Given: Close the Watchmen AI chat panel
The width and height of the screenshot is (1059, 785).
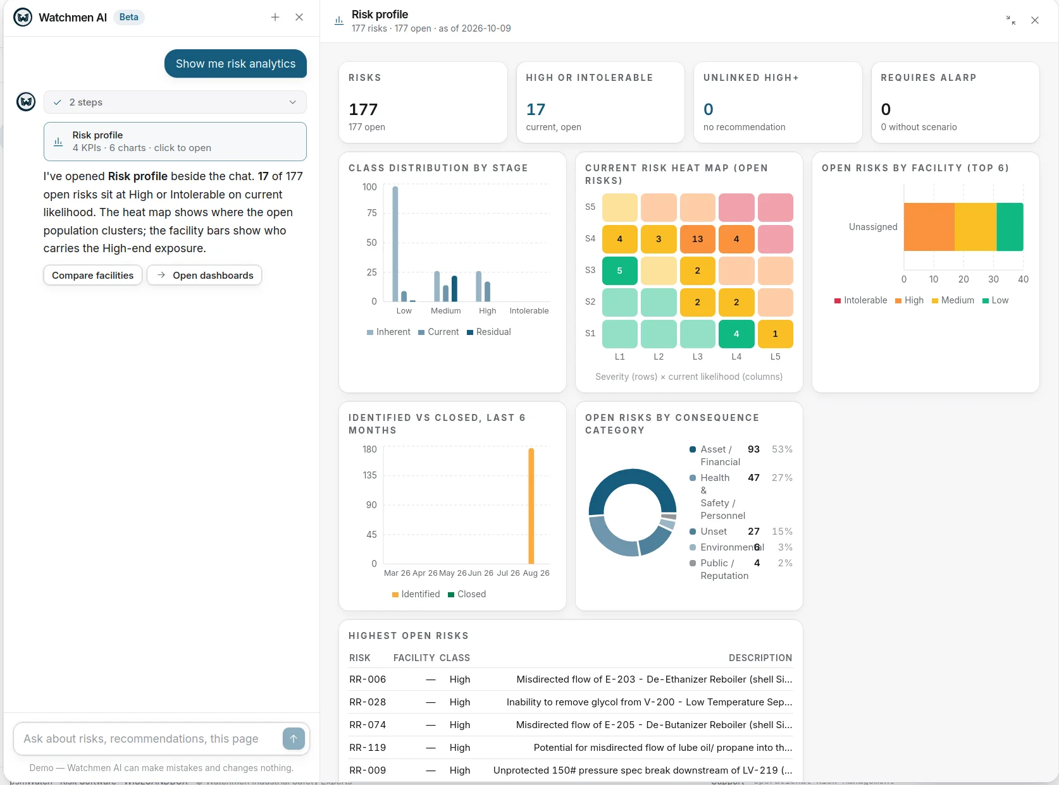Looking at the screenshot, I should coord(299,17).
